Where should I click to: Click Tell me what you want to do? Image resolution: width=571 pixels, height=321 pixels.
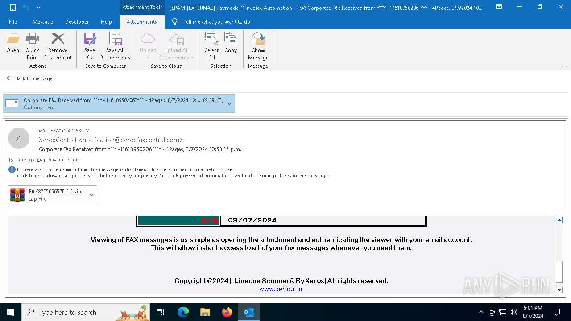[216, 22]
